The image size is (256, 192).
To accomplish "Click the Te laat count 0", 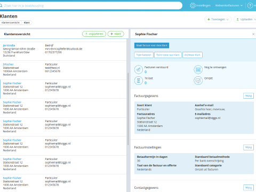I will (146, 83).
